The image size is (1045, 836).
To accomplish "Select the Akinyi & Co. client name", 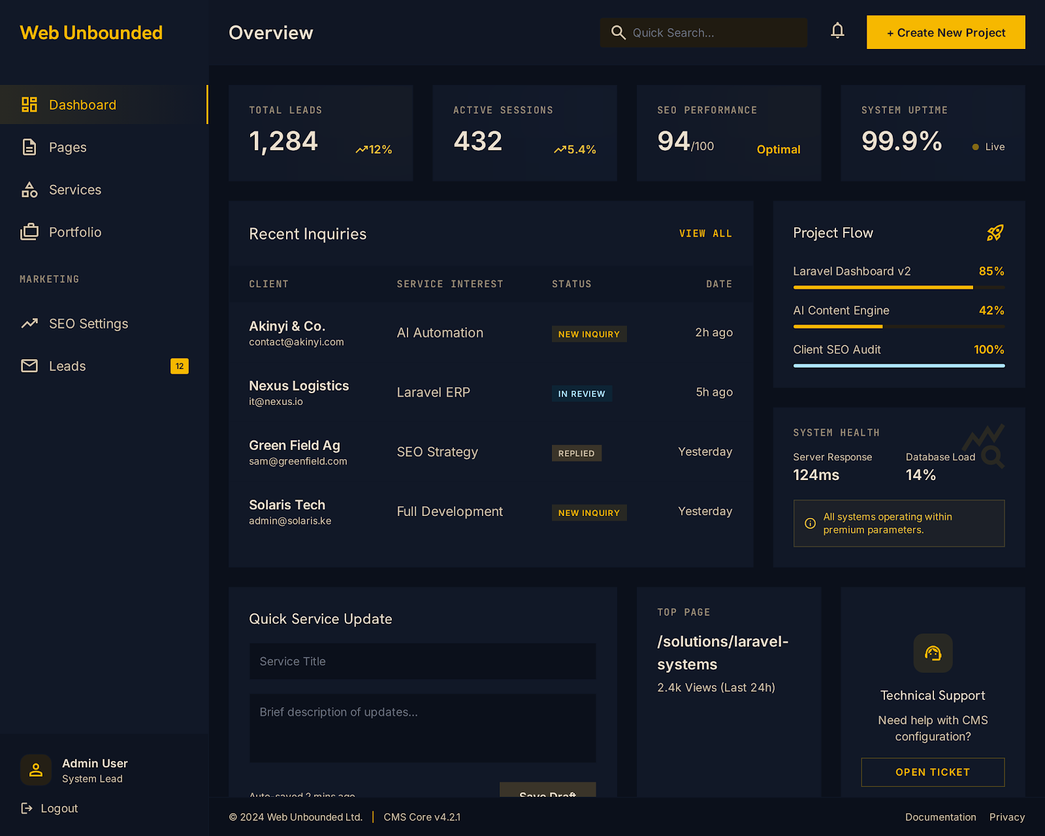I will click(287, 326).
